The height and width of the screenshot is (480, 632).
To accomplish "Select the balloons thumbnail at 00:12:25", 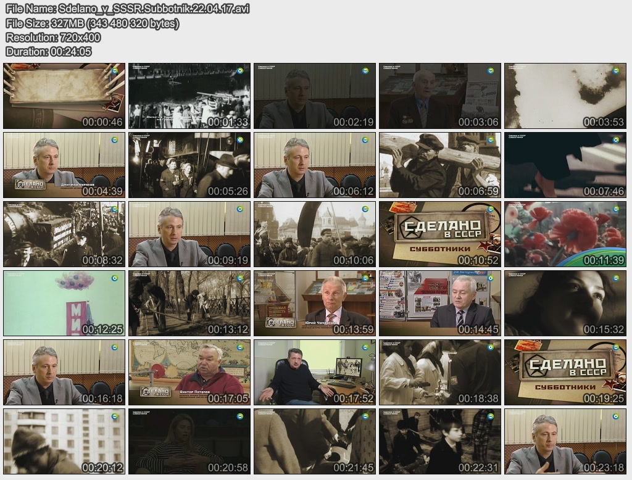I will [x=64, y=303].
